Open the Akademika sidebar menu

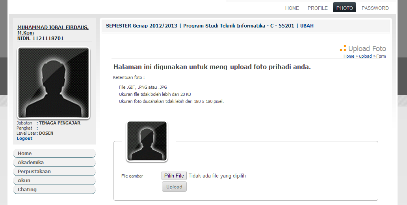click(31, 162)
